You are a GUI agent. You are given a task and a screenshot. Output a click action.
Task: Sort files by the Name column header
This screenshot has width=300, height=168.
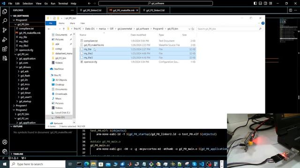83,35
